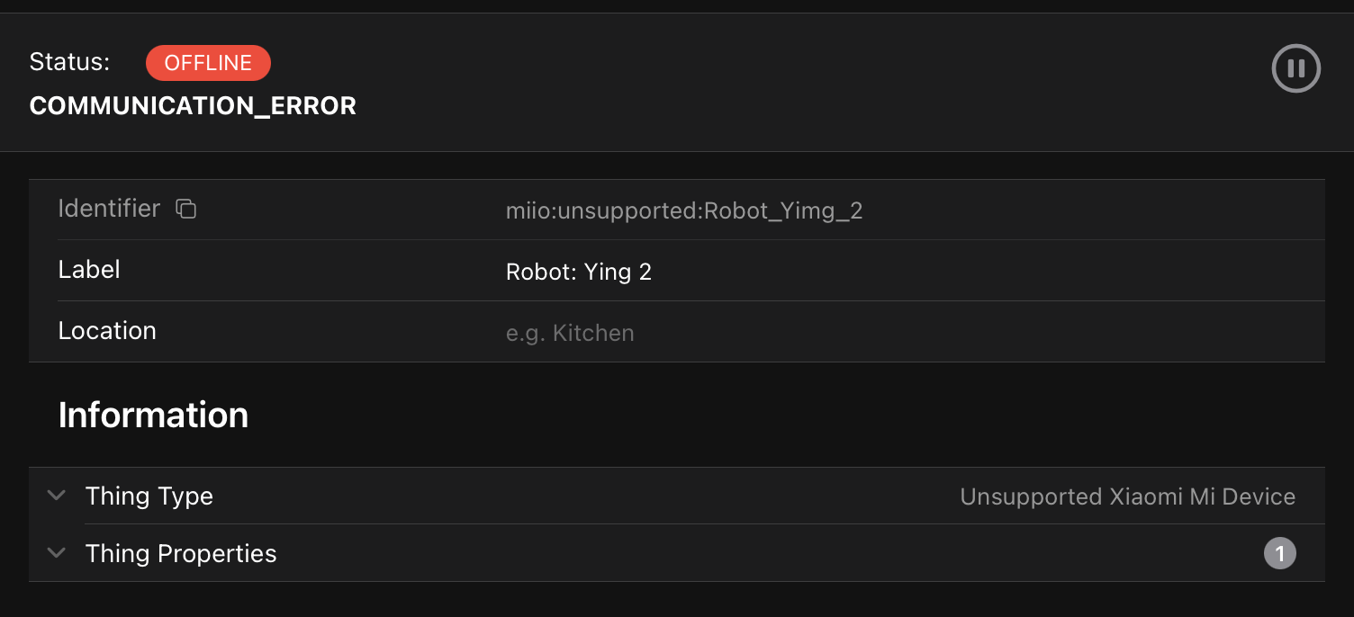Click the Thing Properties count badge
This screenshot has width=1354, height=617.
1279,554
